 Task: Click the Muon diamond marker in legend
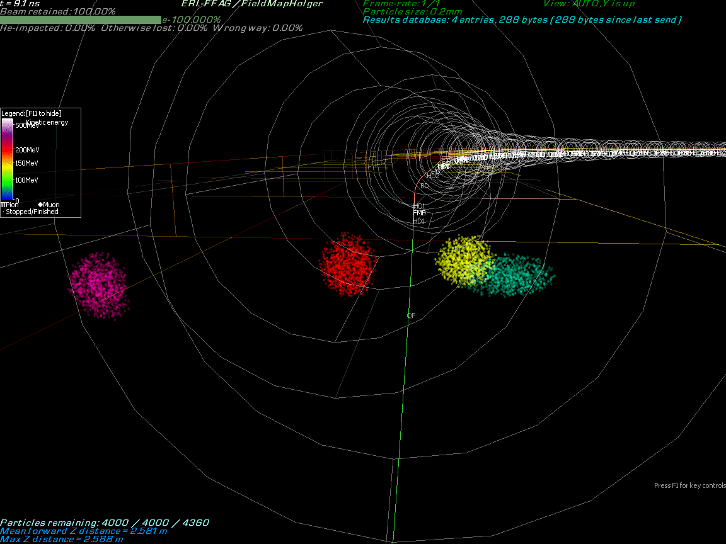pos(40,205)
